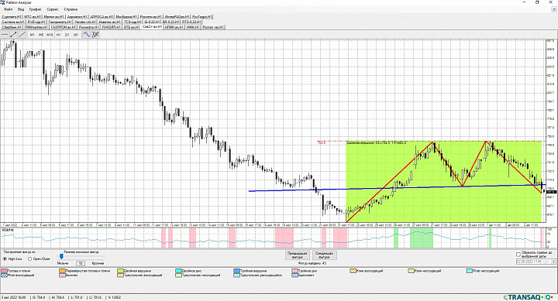Switch to the Yandex clA.H1 chart tab
The image size is (558, 301).
85,22
